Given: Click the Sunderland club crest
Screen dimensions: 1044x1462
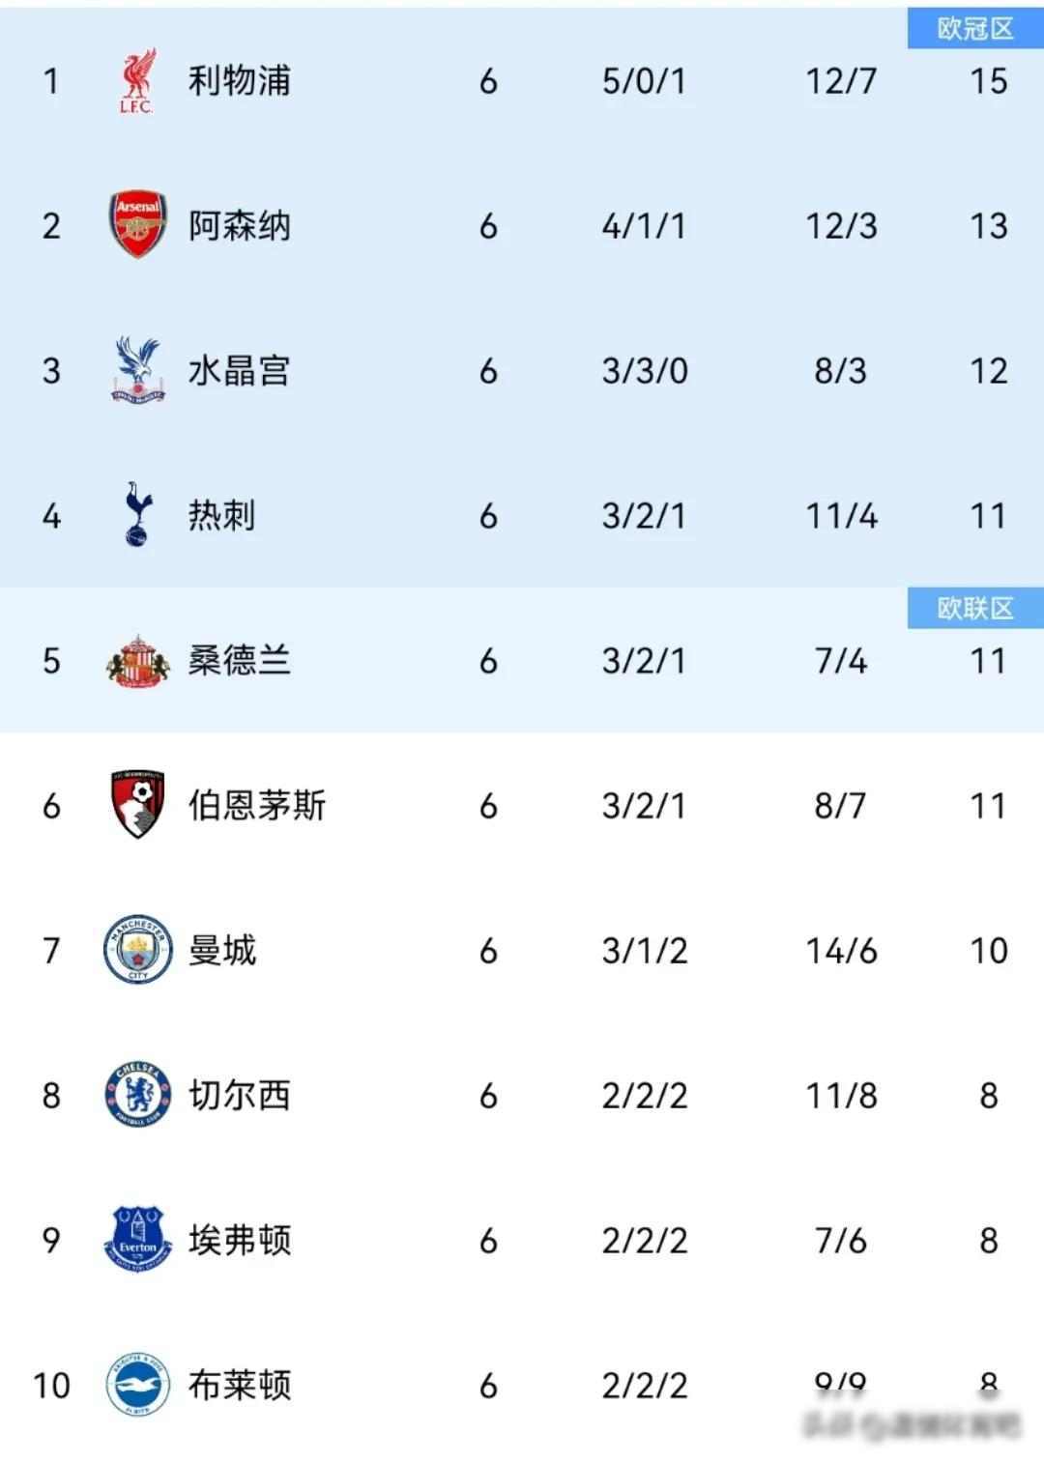Looking at the screenshot, I should pos(137,661).
